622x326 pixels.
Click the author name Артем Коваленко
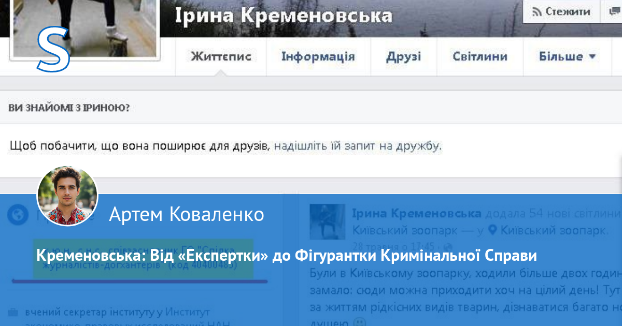pyautogui.click(x=187, y=214)
